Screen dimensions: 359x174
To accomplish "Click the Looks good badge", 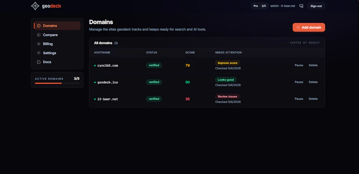I will coord(226,80).
